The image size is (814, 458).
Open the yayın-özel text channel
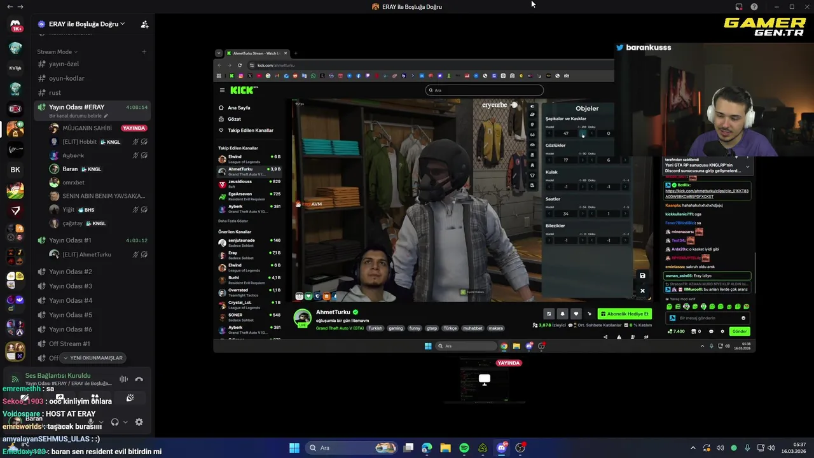tap(92, 64)
